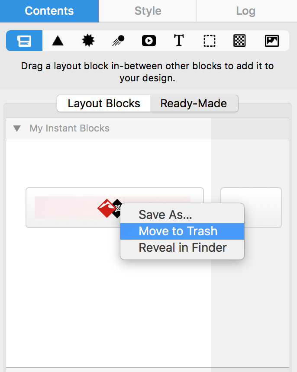297x372 pixels.
Task: Open the image photos category icon
Action: pos(272,41)
